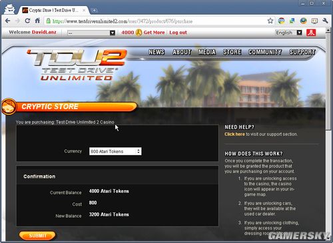Click the page vertical scrollbar thumb
This screenshot has width=333, height=243.
328,82
